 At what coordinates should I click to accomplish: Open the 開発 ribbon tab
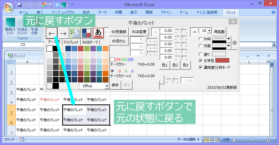149,12
